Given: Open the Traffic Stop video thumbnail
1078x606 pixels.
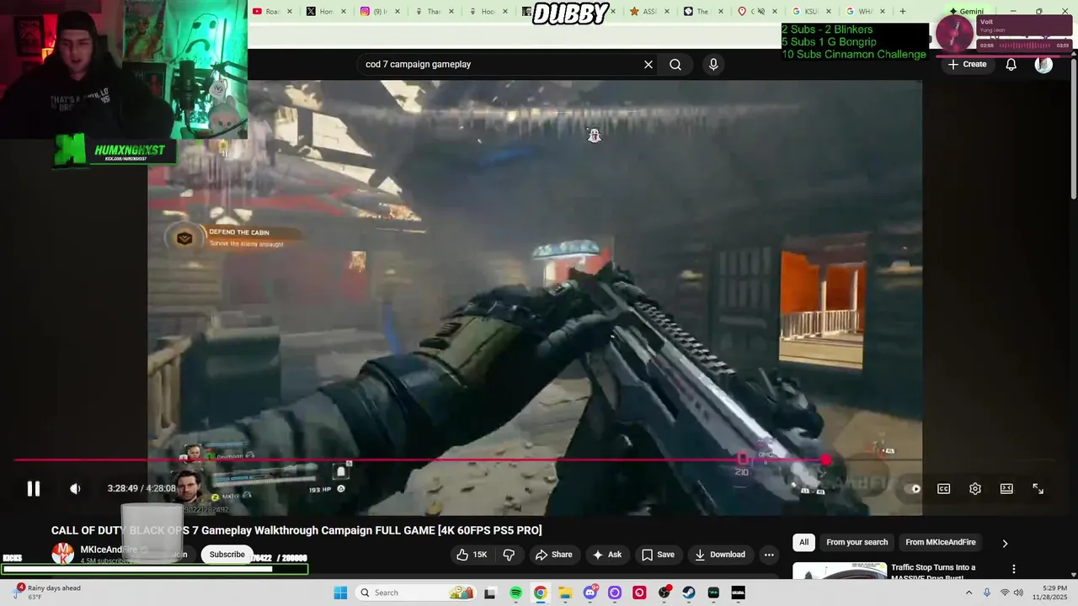Looking at the screenshot, I should (x=840, y=571).
